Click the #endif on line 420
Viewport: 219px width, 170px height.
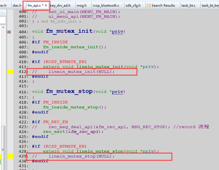pyautogui.click(x=40, y=112)
